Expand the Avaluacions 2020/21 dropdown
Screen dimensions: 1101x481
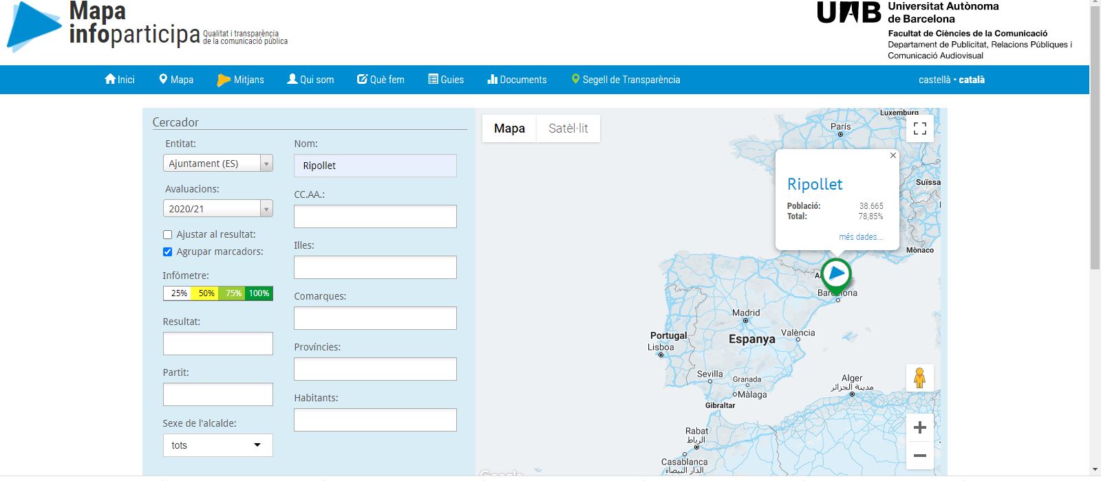pos(217,209)
